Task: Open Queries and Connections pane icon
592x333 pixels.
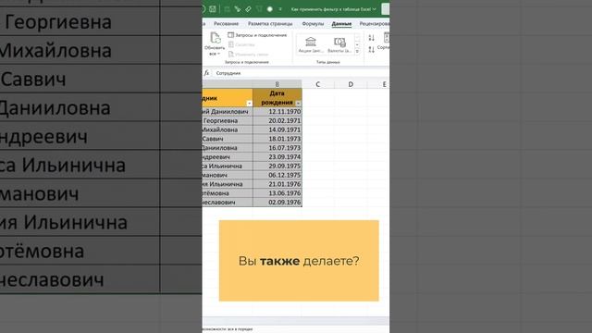Action: 230,35
